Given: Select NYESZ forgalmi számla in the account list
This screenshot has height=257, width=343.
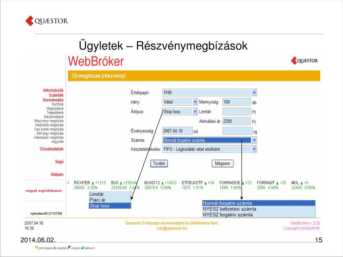Looking at the screenshot, I should point(259,215).
